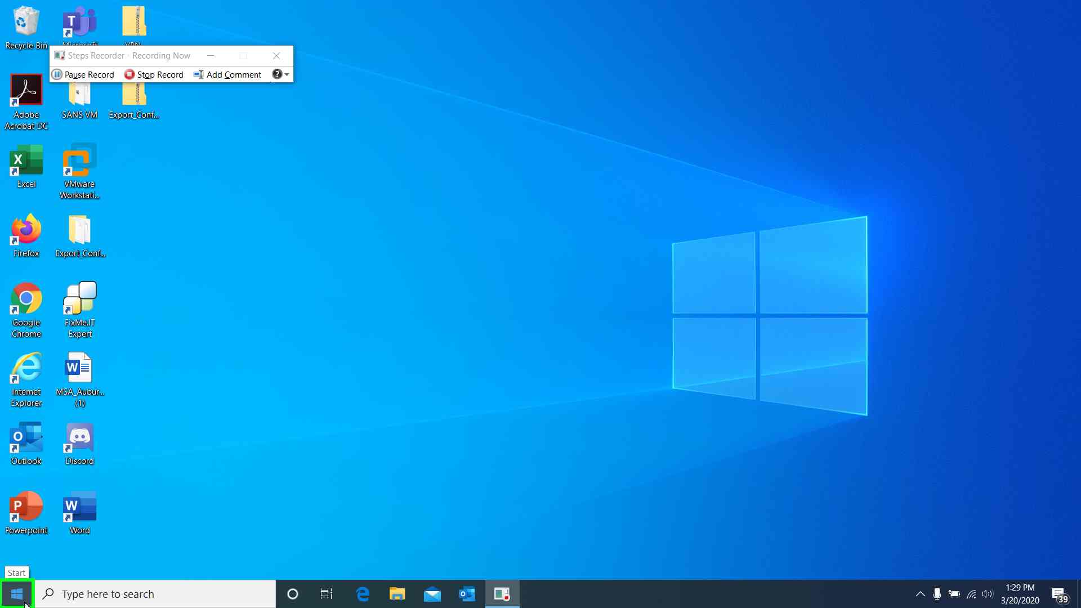Open the Mail app from the taskbar

tap(432, 594)
